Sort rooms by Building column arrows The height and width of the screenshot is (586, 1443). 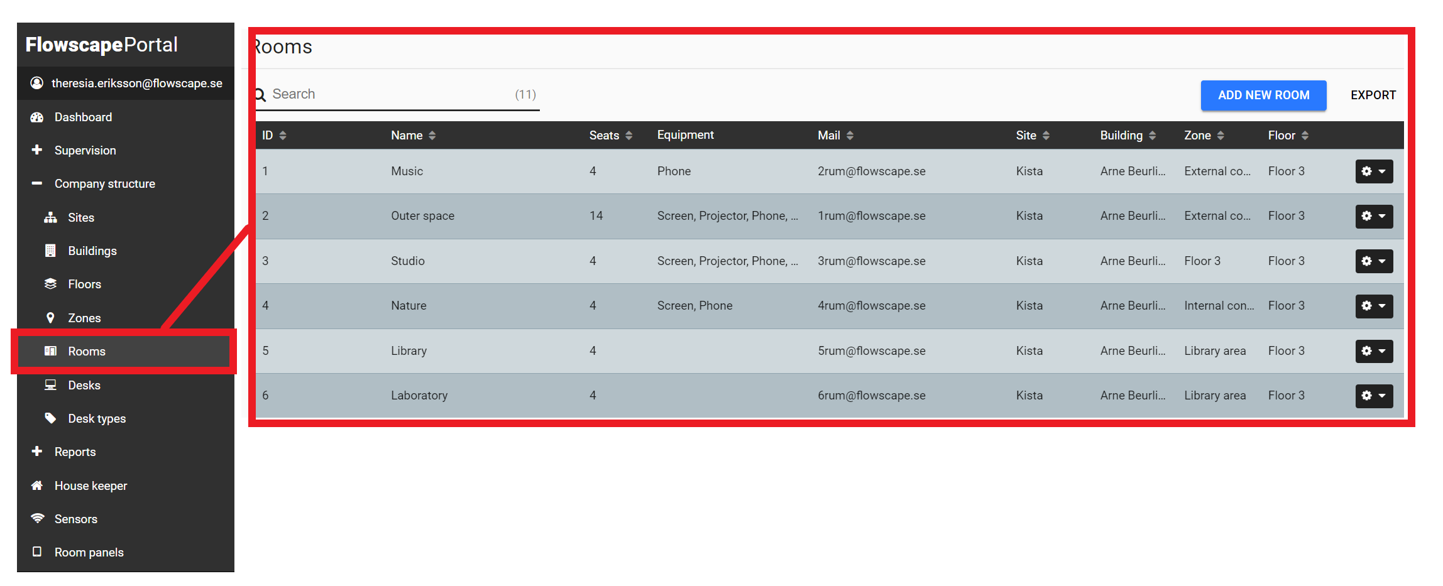coord(1152,135)
